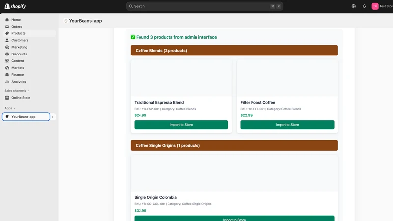The image size is (393, 221).
Task: Pin YourBeans-app using the dot icon
Action: pyautogui.click(x=53, y=117)
